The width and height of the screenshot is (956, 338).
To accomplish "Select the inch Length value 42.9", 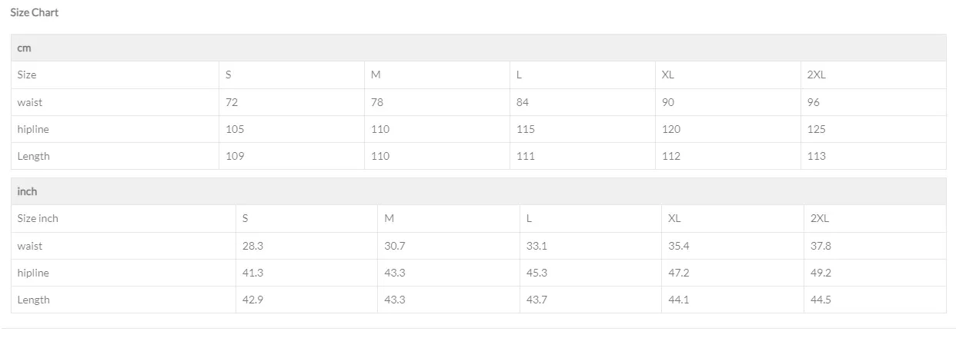I will 253,300.
